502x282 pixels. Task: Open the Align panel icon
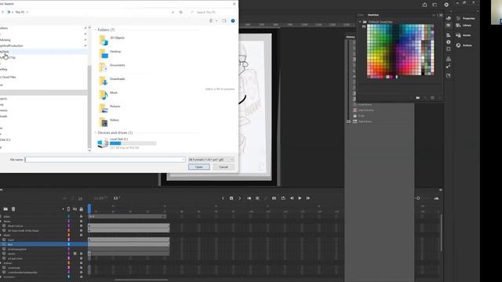coord(449,35)
